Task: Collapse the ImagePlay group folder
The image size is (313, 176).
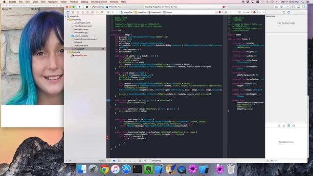Action: coord(68,20)
